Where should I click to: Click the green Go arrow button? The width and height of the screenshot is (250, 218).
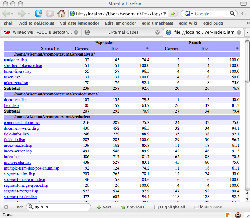tap(173, 14)
